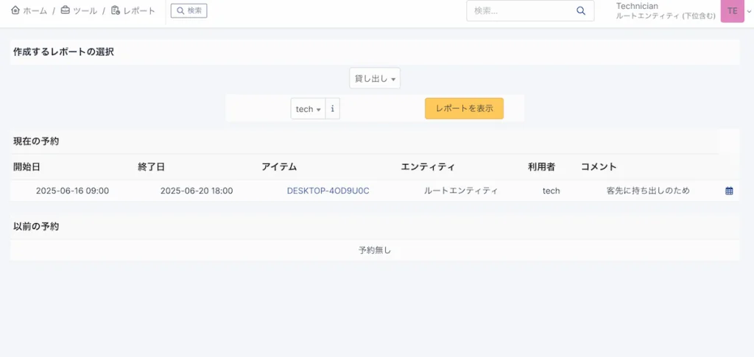The width and height of the screenshot is (754, 357).
Task: Open the TE user avatar menu
Action: click(733, 11)
